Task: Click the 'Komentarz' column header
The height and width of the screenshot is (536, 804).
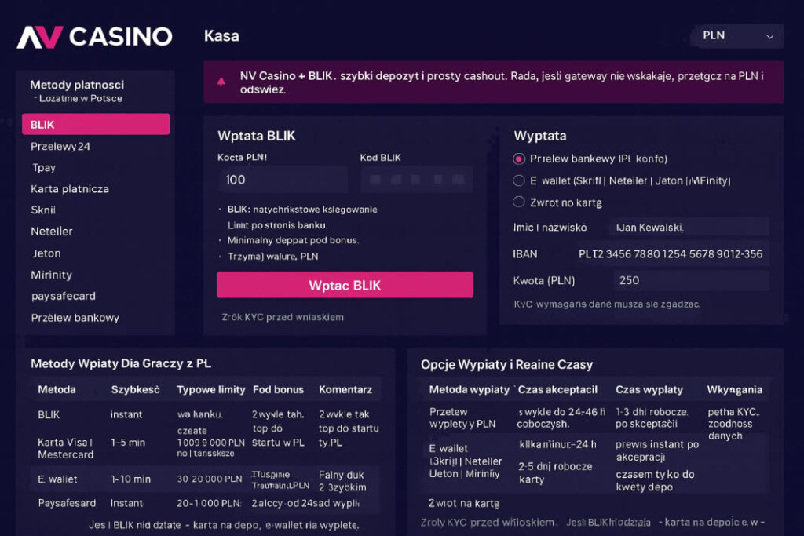Action: 345,389
